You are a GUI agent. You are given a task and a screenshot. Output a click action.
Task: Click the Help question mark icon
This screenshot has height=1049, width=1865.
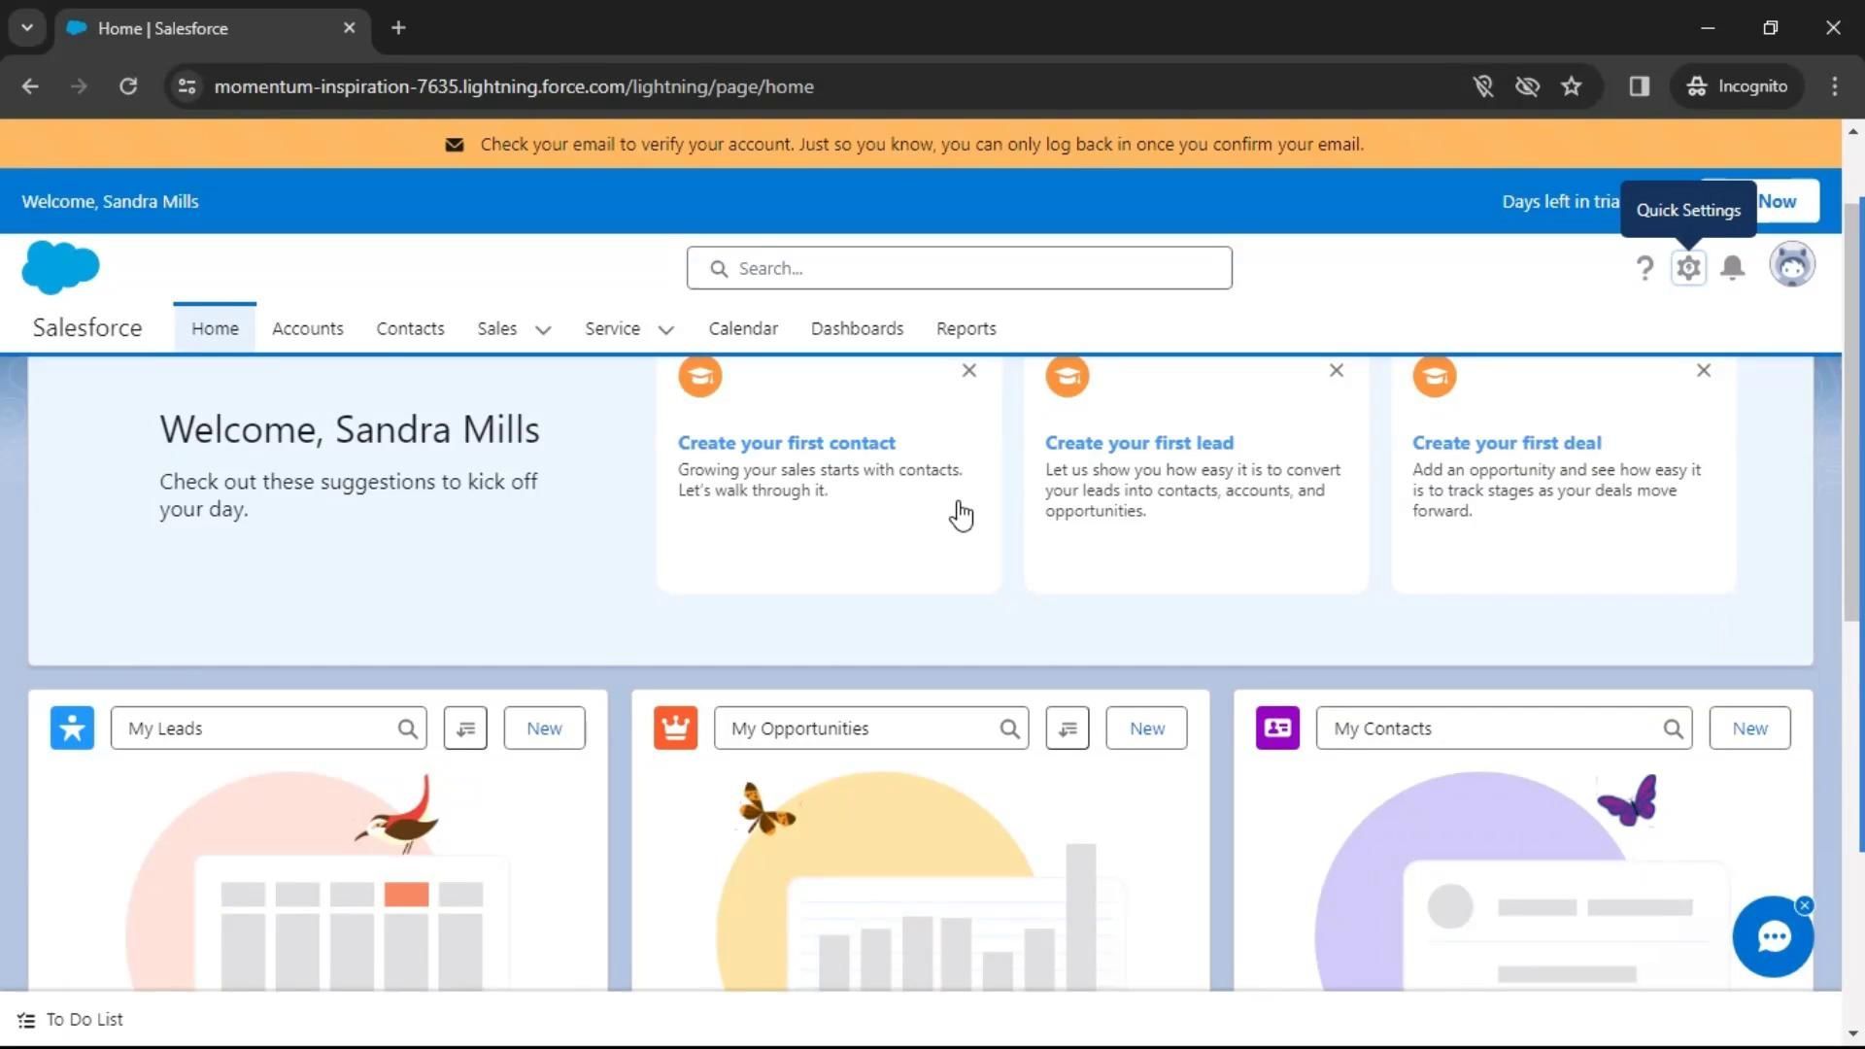1644,267
